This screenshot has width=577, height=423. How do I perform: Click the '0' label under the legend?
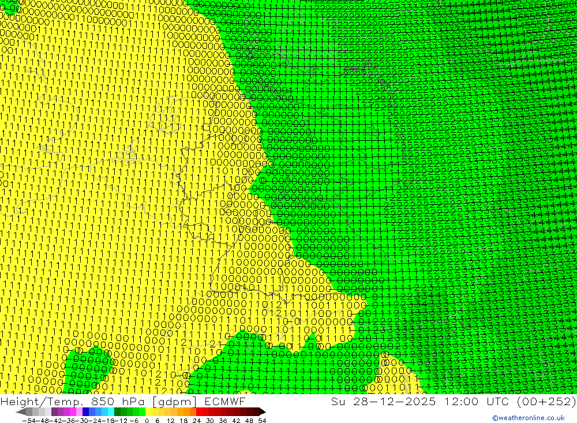tap(147, 421)
